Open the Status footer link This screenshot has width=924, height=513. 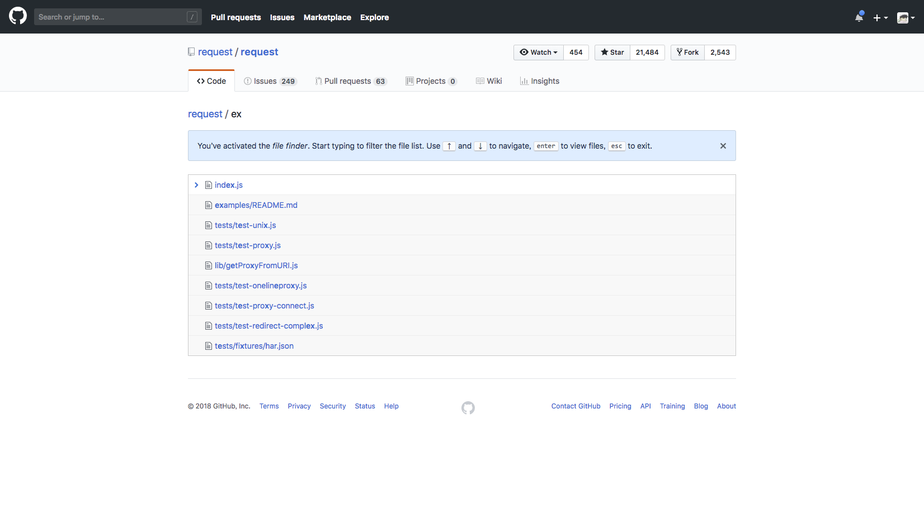click(365, 406)
